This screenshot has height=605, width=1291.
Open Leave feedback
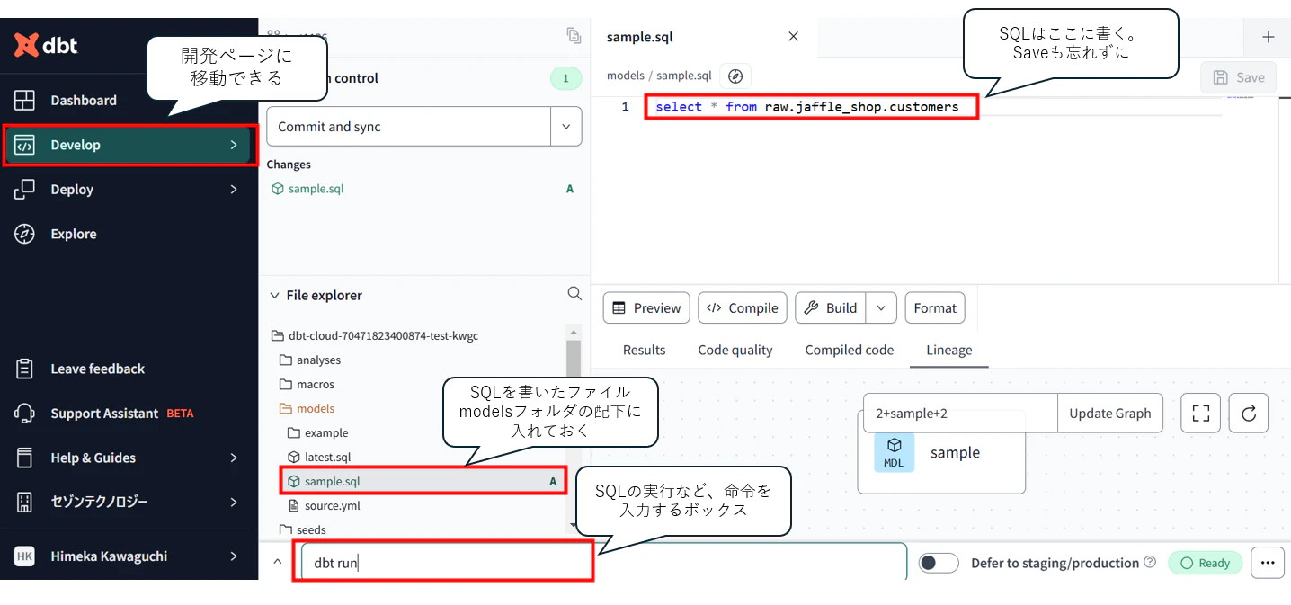tap(97, 369)
